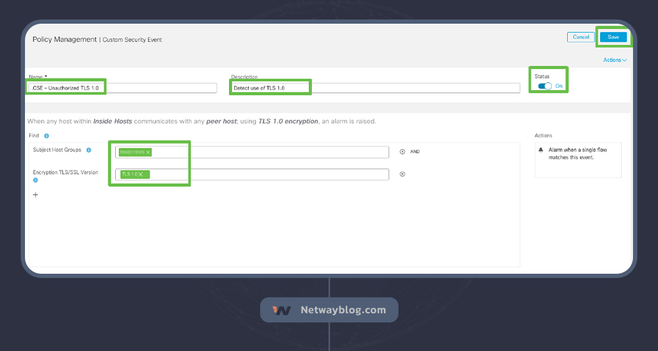Click the Subject Host Groups info icon
658x351 pixels.
(88, 150)
